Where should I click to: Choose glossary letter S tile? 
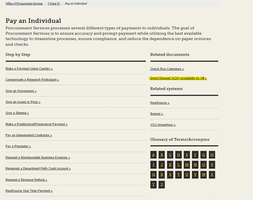coord(170,175)
